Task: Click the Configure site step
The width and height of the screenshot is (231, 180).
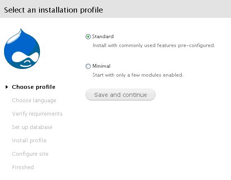Action: click(x=30, y=154)
